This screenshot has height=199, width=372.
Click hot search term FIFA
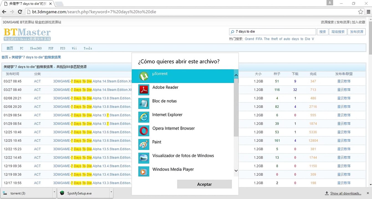tap(259, 39)
